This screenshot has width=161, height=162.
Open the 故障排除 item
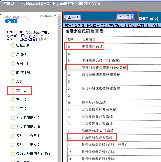(x=23, y=72)
